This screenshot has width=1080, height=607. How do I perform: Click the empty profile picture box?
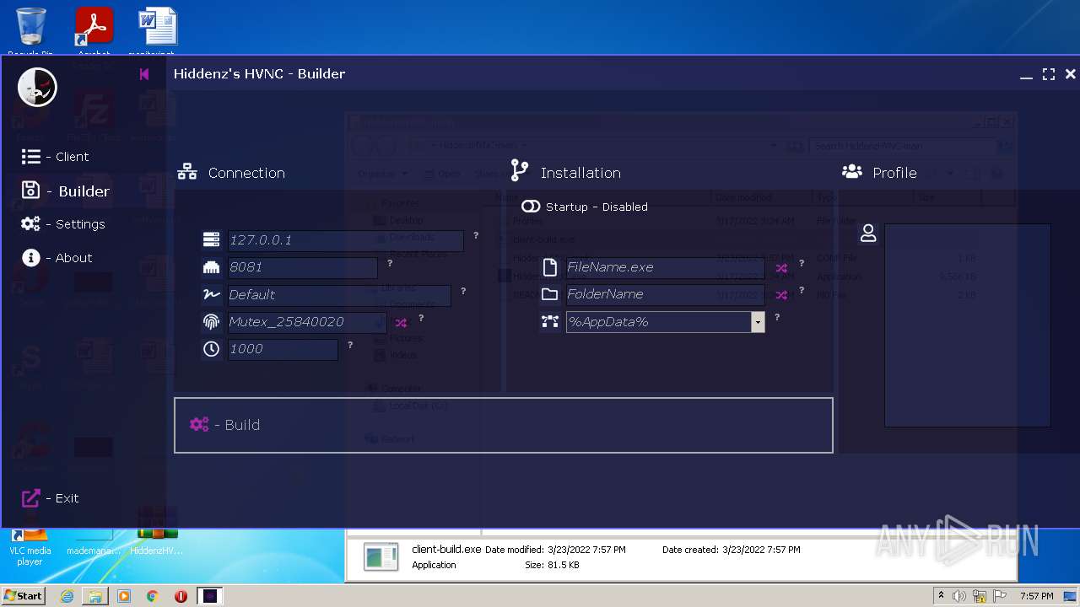(x=967, y=325)
